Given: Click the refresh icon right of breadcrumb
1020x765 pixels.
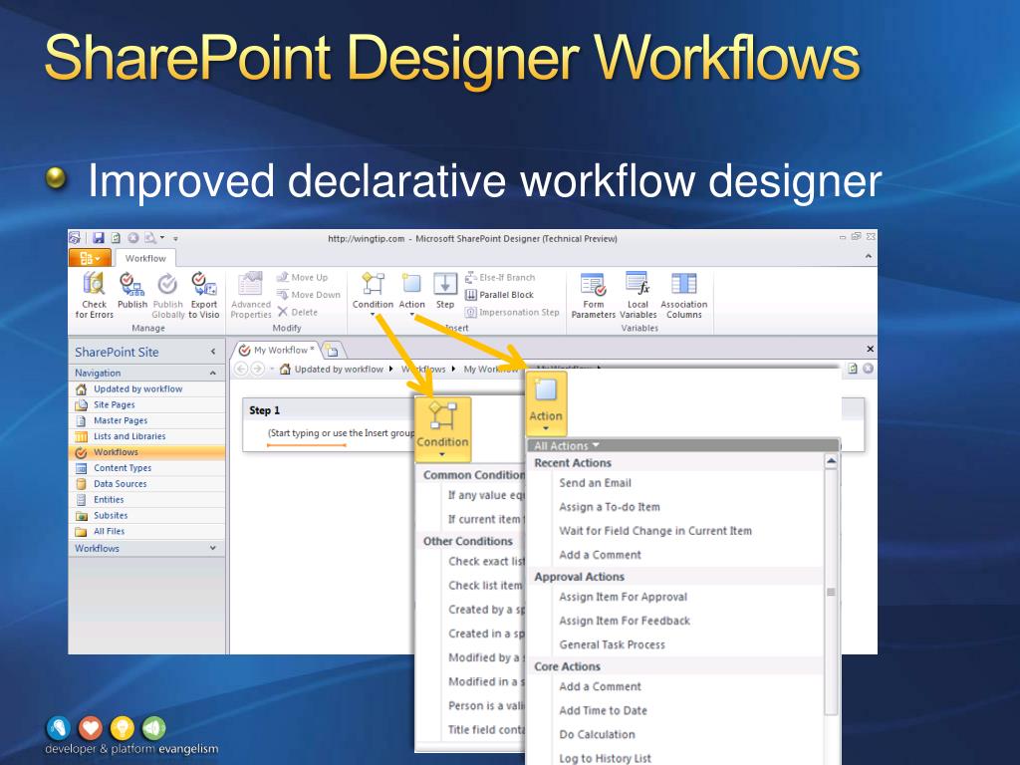Looking at the screenshot, I should tap(853, 369).
